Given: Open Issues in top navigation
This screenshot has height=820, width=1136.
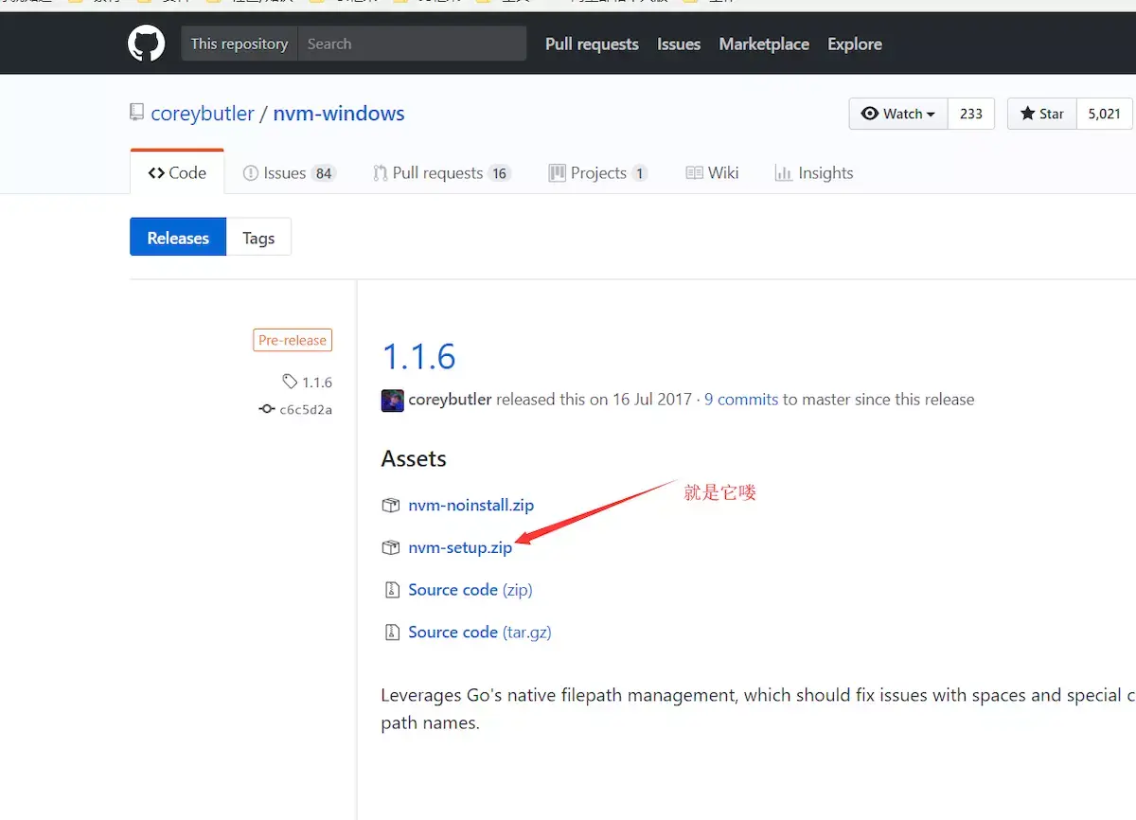Looking at the screenshot, I should pos(679,44).
